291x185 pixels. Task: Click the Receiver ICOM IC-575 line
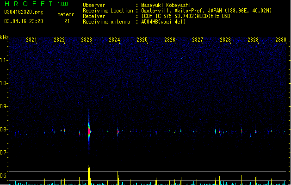186,16
